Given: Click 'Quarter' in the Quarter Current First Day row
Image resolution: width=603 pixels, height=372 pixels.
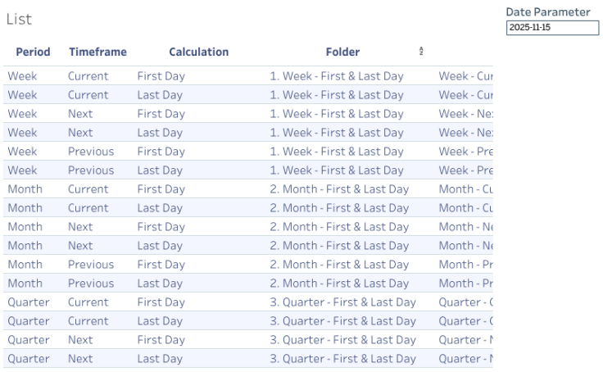Looking at the screenshot, I should point(28,302).
